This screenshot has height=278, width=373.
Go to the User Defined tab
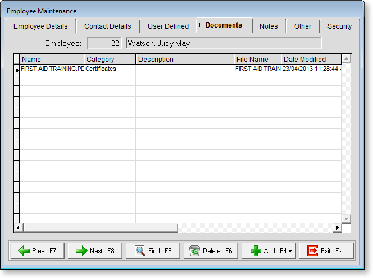click(x=168, y=26)
